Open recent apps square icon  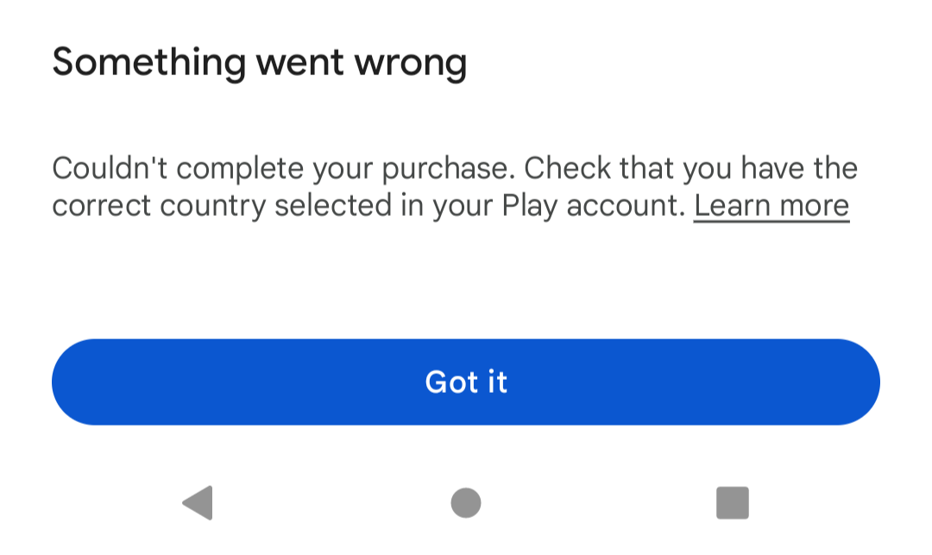point(733,502)
